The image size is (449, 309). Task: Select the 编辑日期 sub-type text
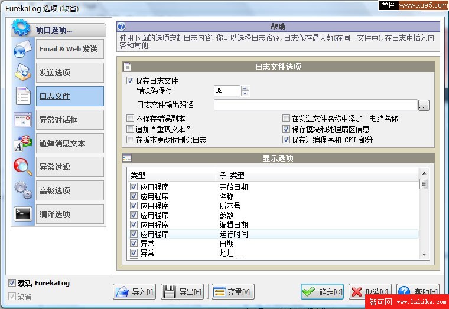(234, 225)
